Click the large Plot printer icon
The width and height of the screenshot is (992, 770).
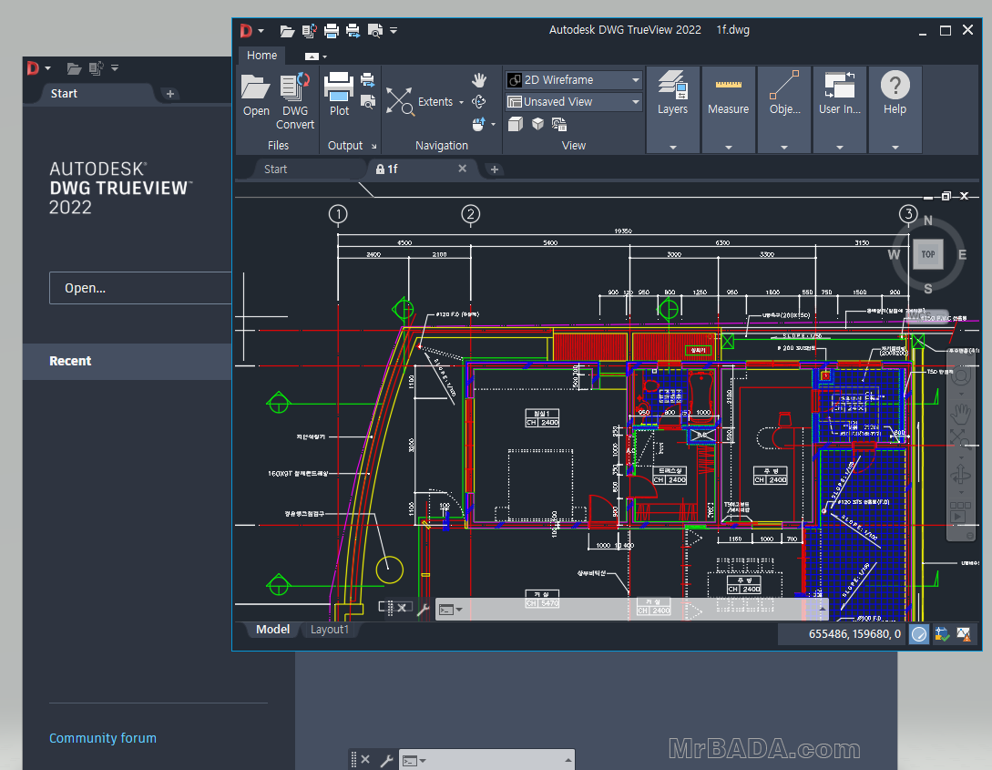tap(339, 87)
